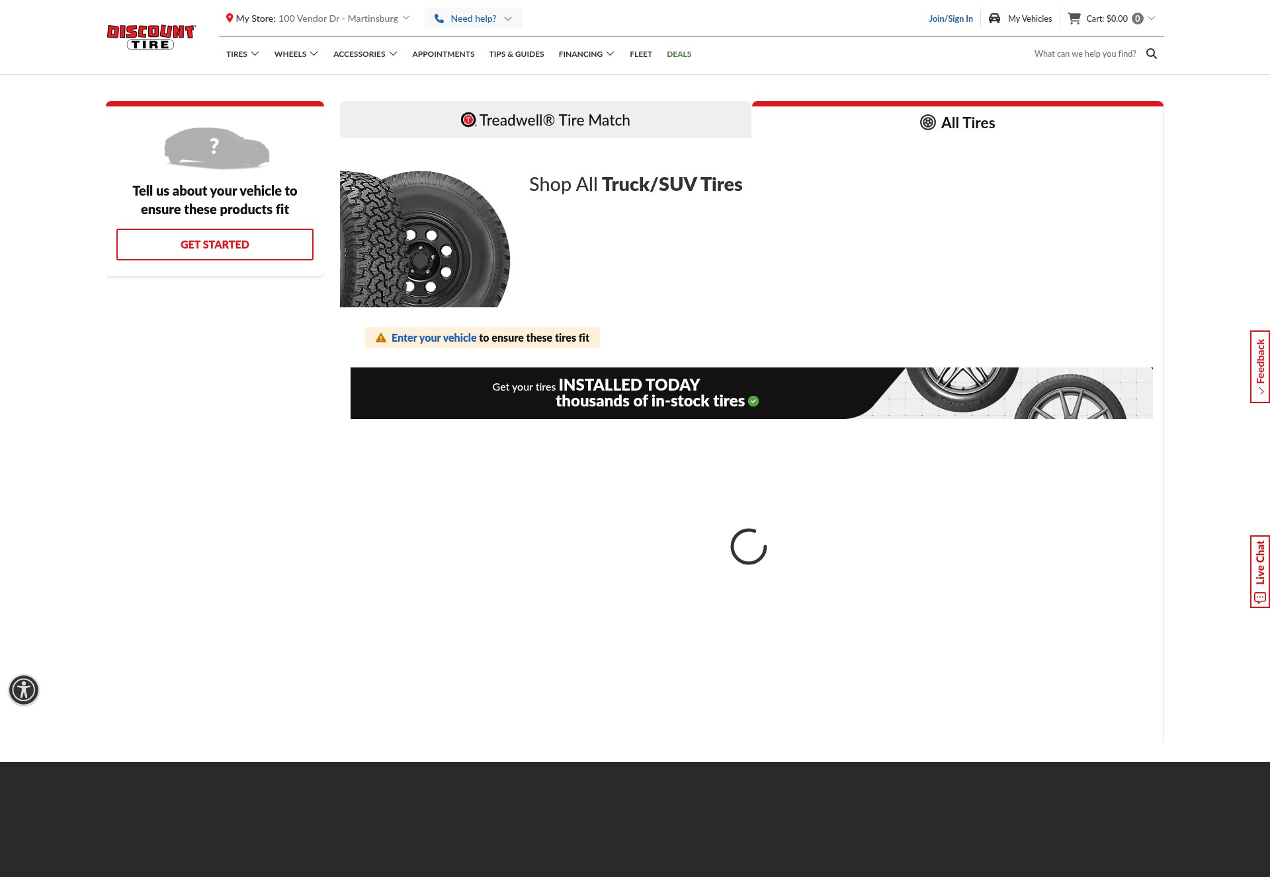Click Join/Sign In link
Image resolution: width=1270 pixels, height=877 pixels.
coord(951,19)
